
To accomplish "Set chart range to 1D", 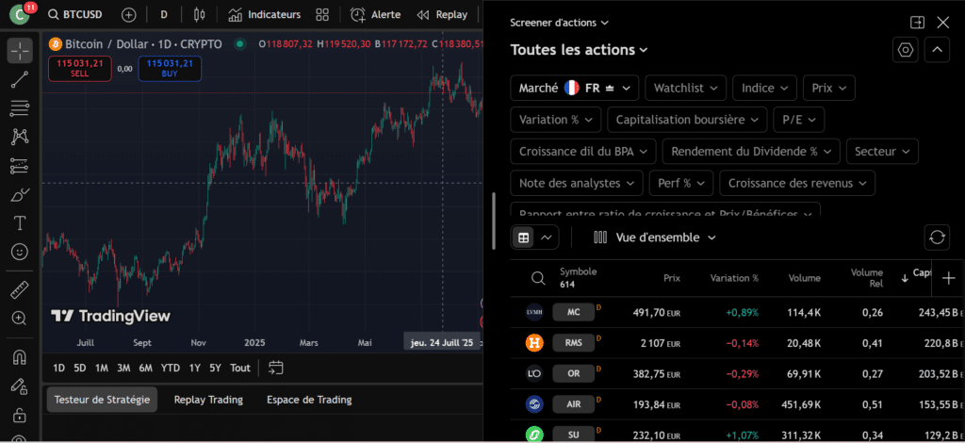I will click(59, 368).
